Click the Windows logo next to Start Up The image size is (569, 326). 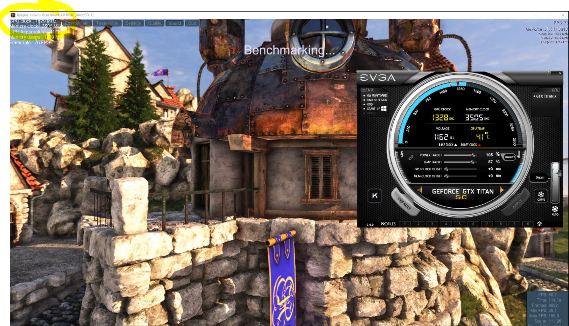click(383, 109)
